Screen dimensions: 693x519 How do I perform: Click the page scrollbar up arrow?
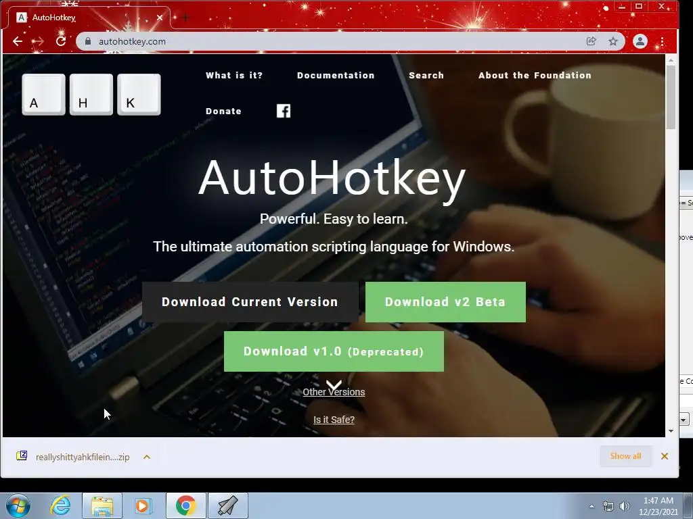click(x=671, y=59)
